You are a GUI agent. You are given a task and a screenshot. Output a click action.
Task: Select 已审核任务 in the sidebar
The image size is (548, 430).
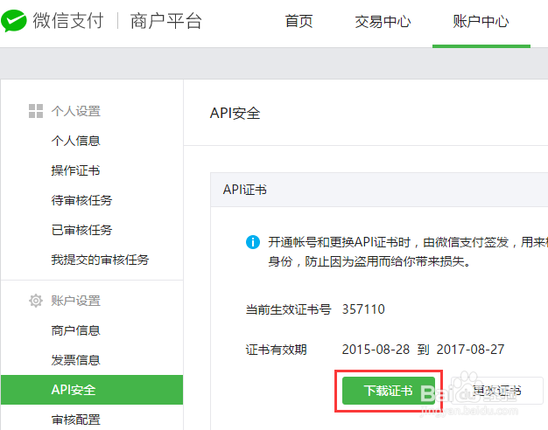point(81,230)
